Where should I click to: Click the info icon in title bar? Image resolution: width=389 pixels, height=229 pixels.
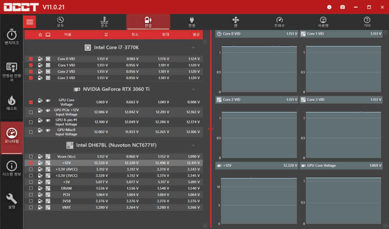329,7
